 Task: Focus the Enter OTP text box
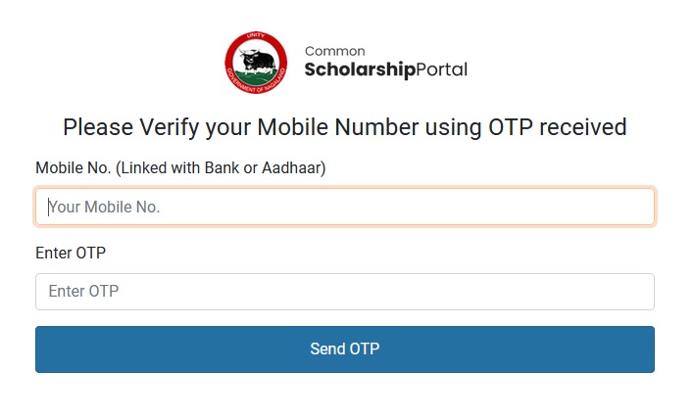point(345,292)
